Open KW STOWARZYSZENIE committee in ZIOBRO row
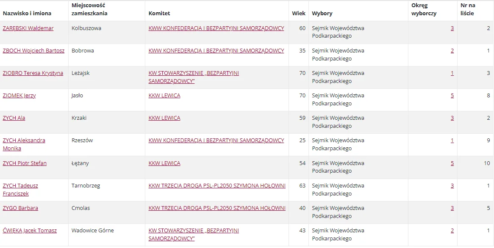 (x=194, y=77)
